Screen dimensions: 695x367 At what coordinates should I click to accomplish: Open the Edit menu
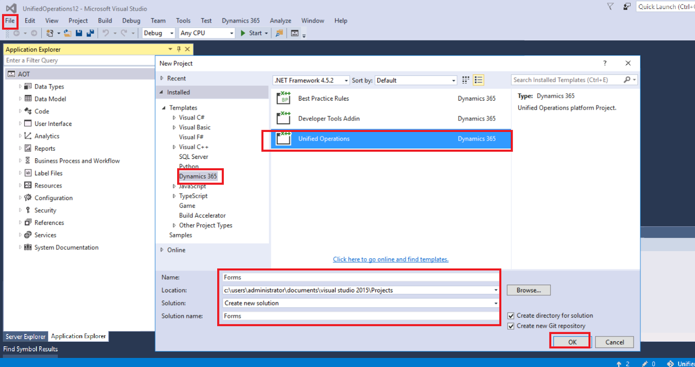[x=30, y=21]
